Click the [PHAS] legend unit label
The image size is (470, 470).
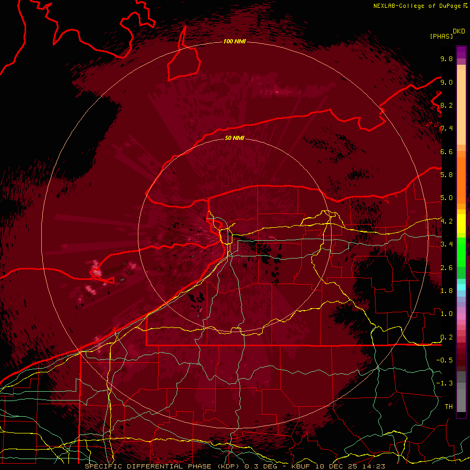point(441,36)
